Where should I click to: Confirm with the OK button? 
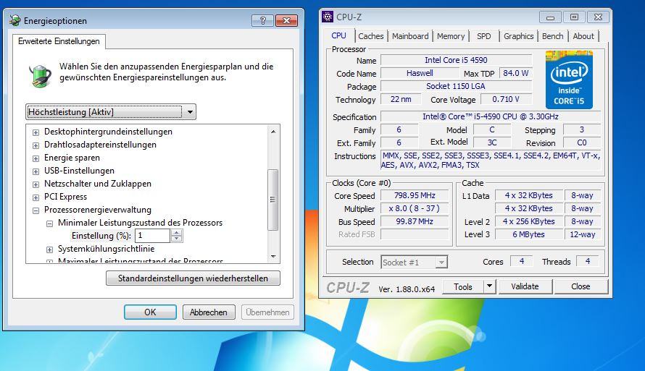tap(150, 312)
